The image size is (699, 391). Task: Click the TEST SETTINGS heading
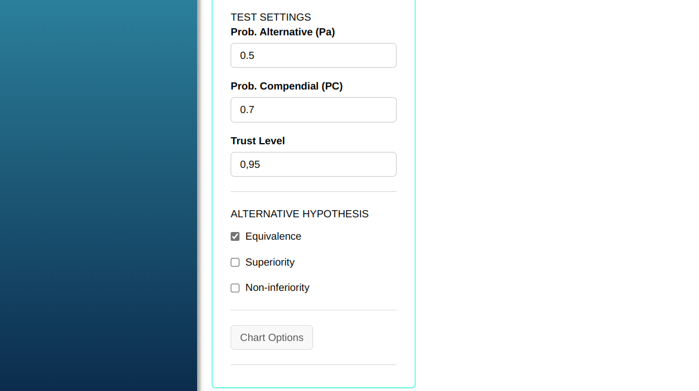[271, 17]
